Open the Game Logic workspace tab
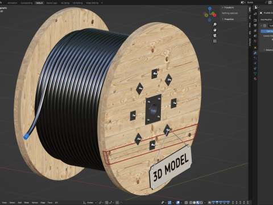 click(x=52, y=3)
